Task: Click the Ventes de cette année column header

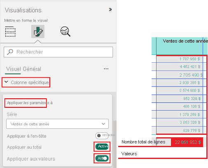Action: [180, 46]
